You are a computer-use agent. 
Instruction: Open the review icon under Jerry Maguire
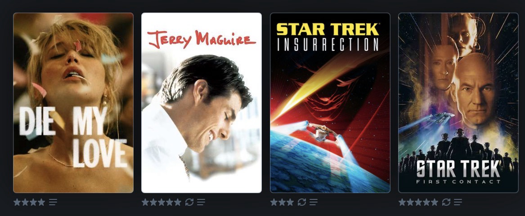[201, 202]
